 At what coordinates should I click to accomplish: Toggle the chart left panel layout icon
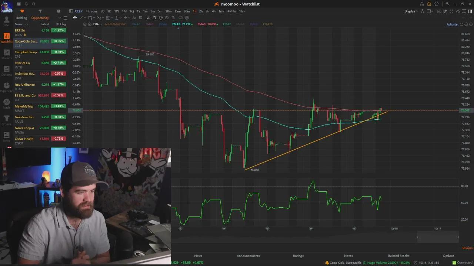(71, 11)
